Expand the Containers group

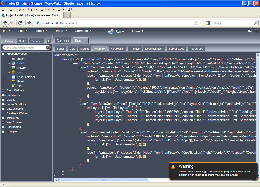point(3,95)
